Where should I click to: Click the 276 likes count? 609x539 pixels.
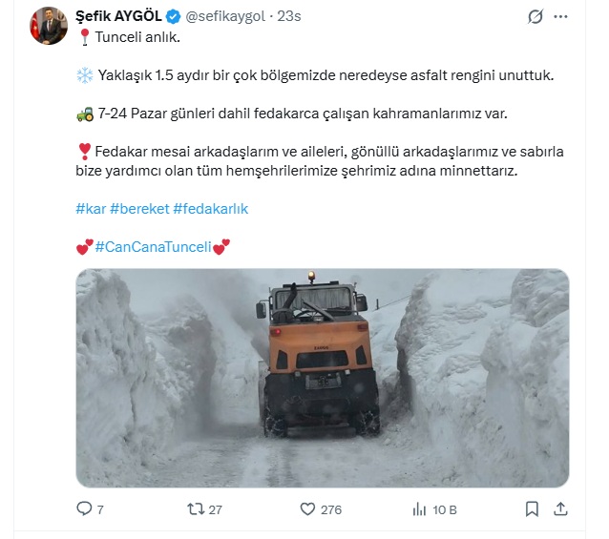(x=331, y=509)
